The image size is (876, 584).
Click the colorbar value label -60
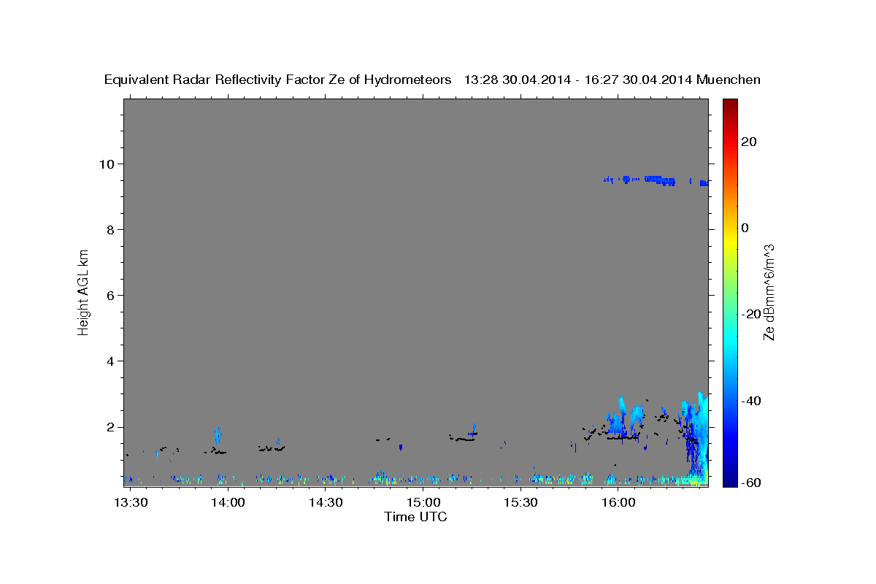click(750, 483)
